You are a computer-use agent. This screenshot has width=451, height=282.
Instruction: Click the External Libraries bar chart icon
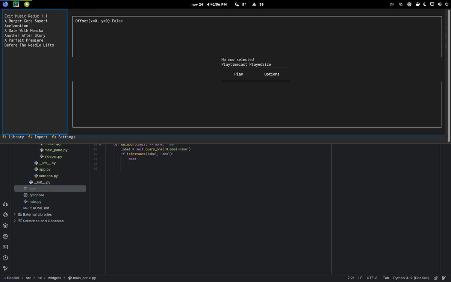pos(20,214)
